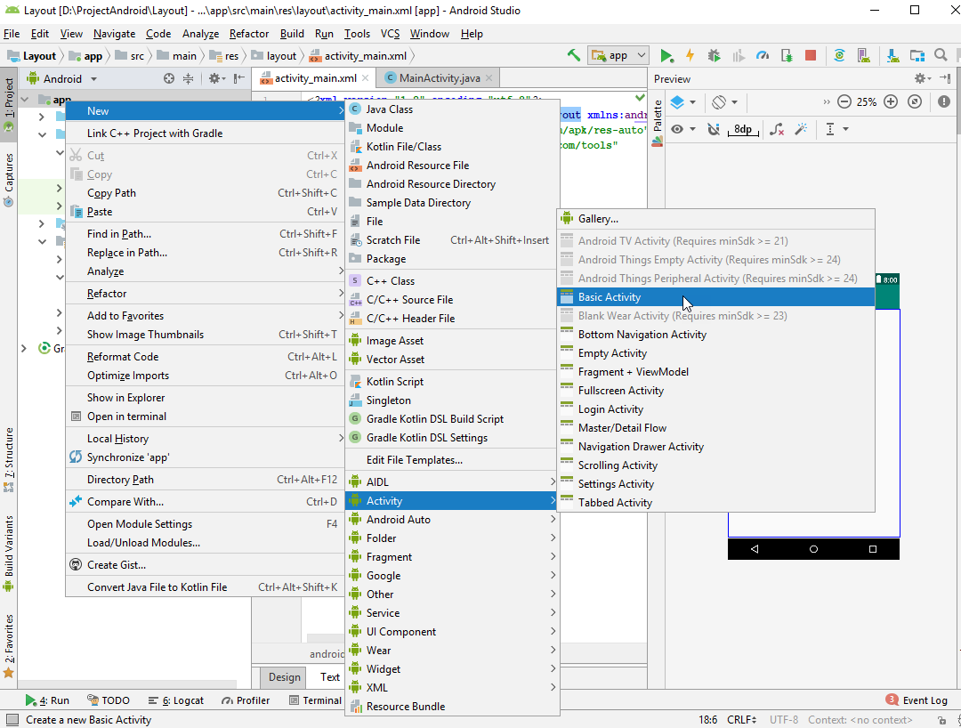Click the 25% zoom level text
This screenshot has height=728, width=961.
867,101
